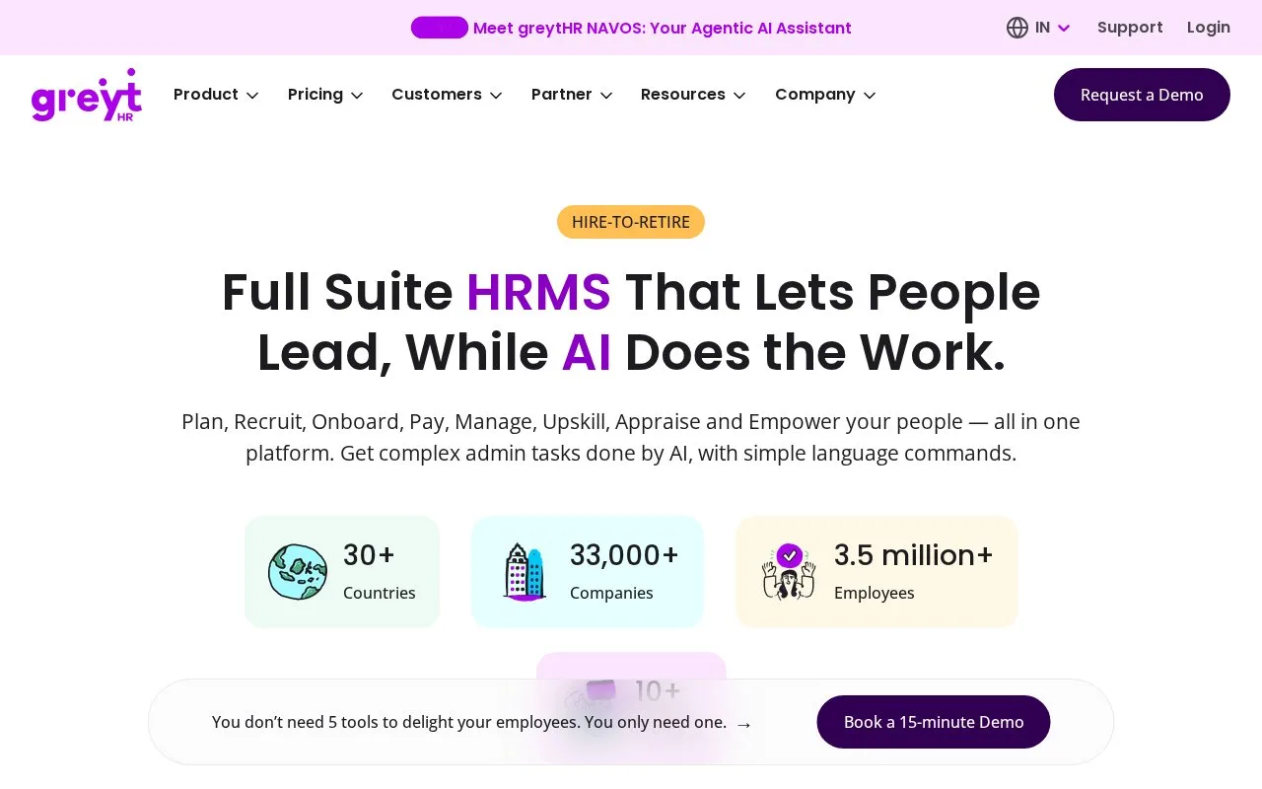This screenshot has width=1262, height=789.
Task: Open the Support link
Action: coord(1130,28)
